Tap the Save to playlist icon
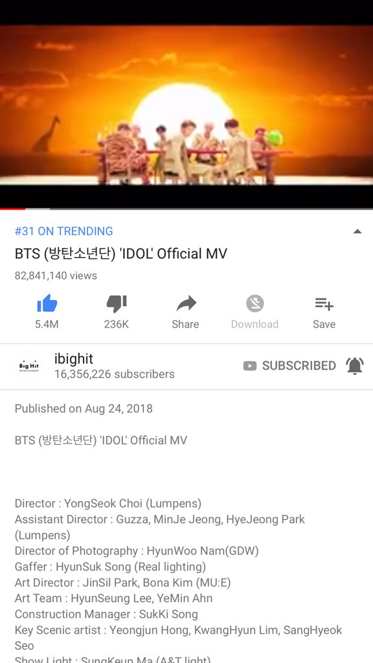This screenshot has width=373, height=663. [x=324, y=303]
